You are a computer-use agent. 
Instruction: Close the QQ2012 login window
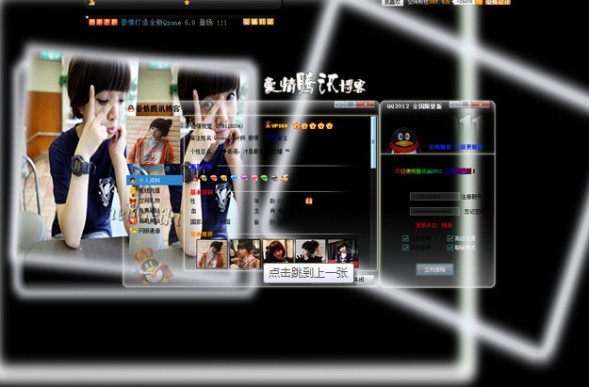[480, 104]
